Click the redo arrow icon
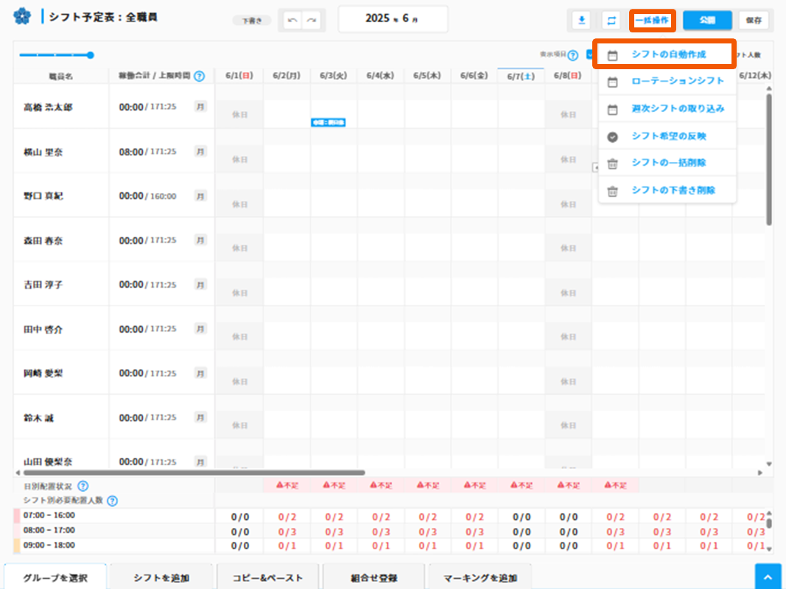786x589 pixels. point(313,21)
